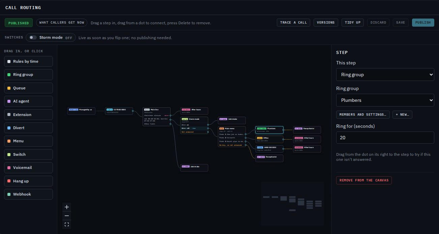The height and width of the screenshot is (234, 439).
Task: Click the No key, or not answered row
Action: 232,145
